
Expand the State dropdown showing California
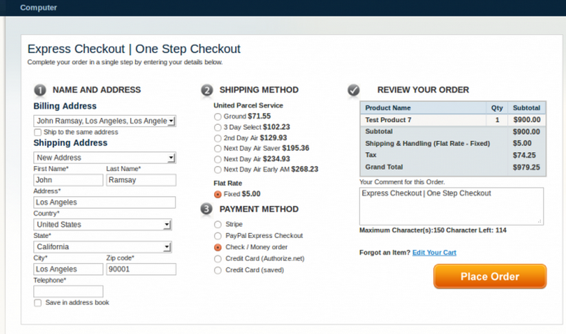pyautogui.click(x=102, y=247)
